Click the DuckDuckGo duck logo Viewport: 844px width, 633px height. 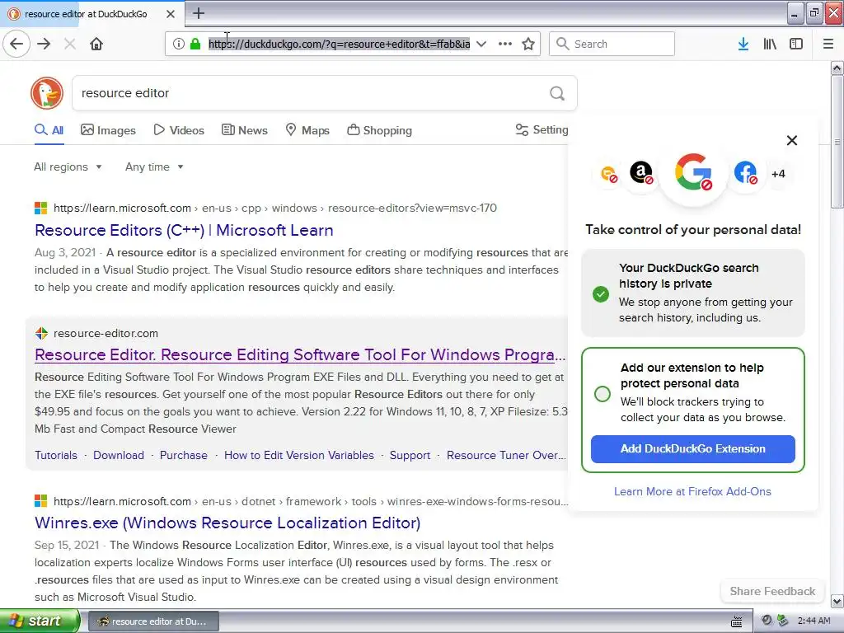coord(47,93)
